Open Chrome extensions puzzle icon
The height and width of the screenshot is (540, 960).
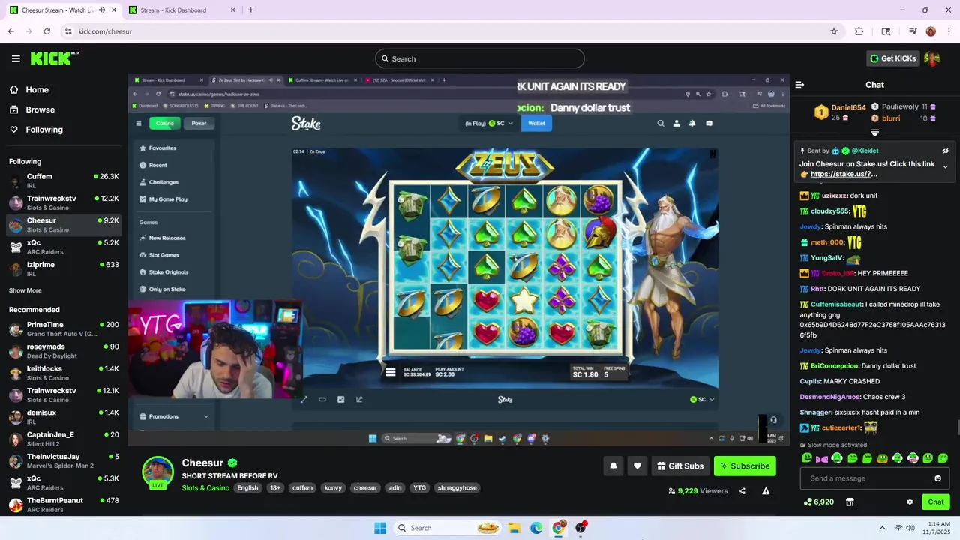859,31
